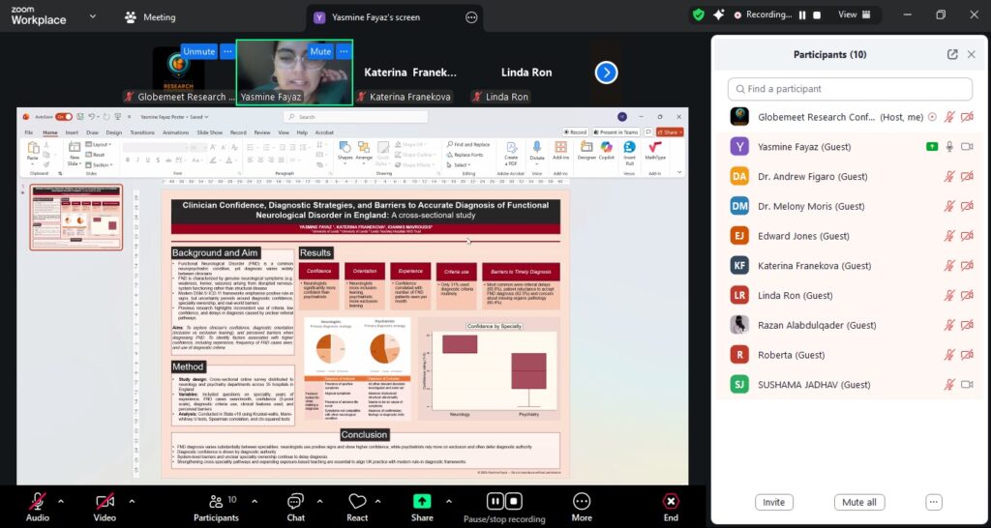Open the More options menu

pyautogui.click(x=581, y=505)
